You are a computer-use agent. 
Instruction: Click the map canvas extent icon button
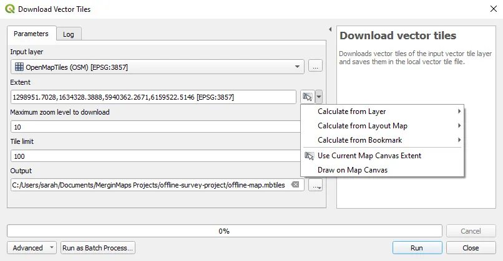coord(308,97)
